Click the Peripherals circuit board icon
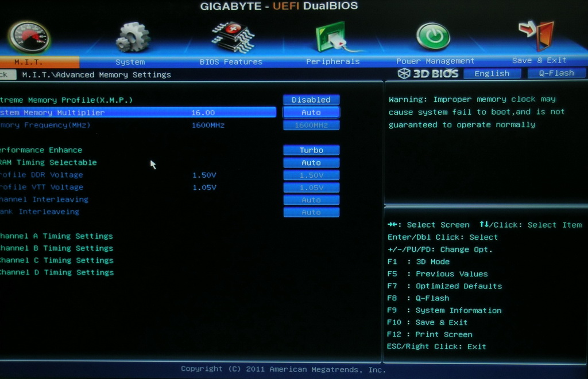 tap(334, 37)
